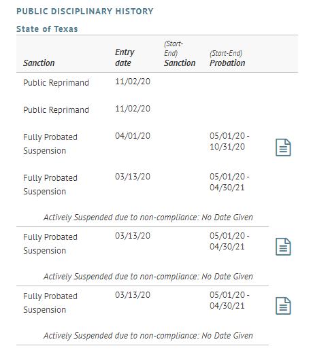Click the first 11/02/20 entry date
Viewport: 311px width, 363px height.
coord(133,82)
